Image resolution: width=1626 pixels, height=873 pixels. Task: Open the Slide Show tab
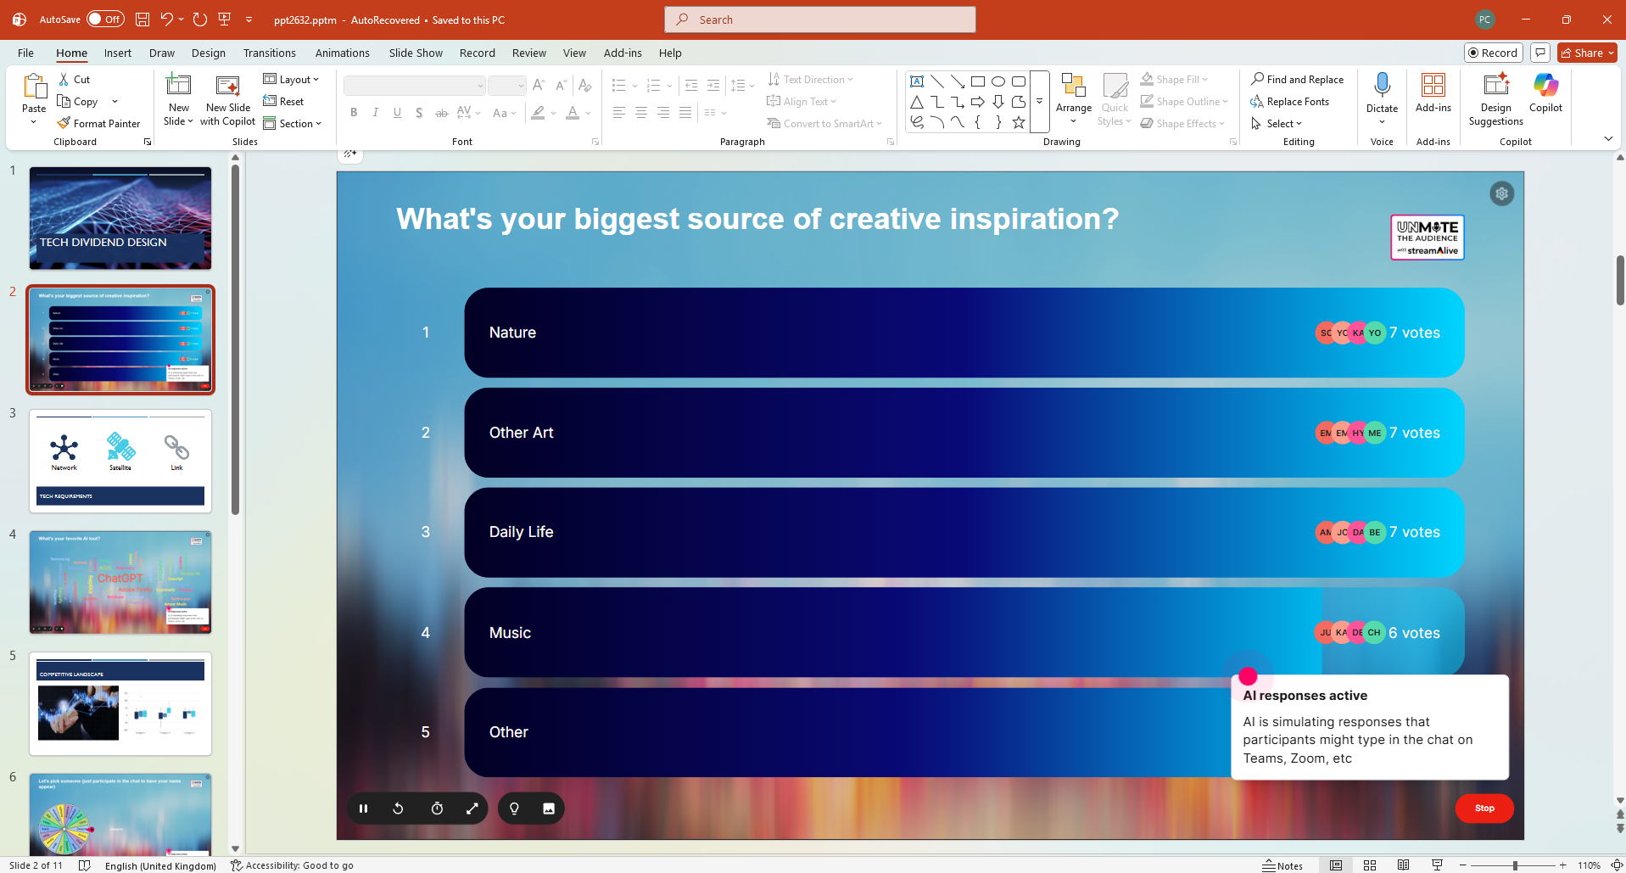pyautogui.click(x=415, y=53)
